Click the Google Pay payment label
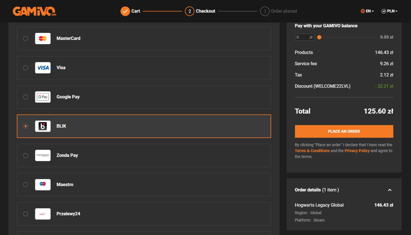The image size is (411, 235). coord(68,97)
